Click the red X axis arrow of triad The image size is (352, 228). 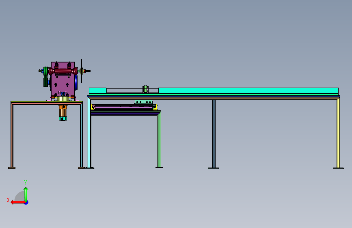[x=17, y=202]
